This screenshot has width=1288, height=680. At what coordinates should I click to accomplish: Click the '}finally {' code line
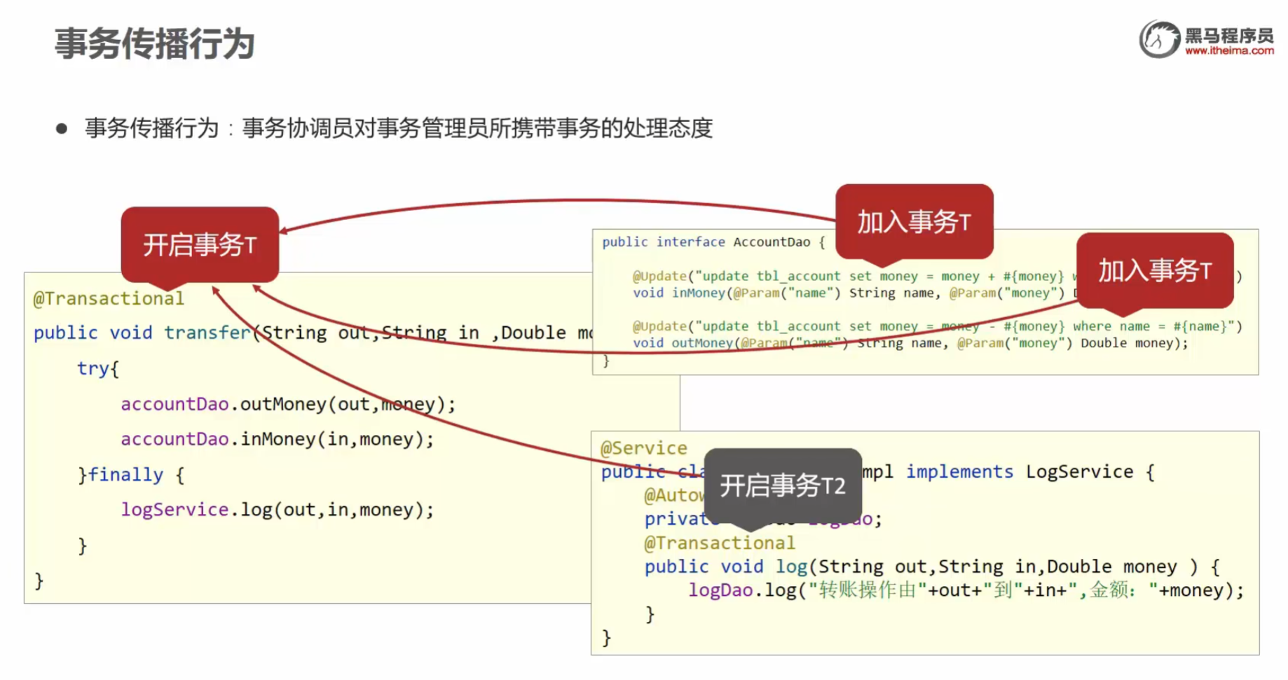click(131, 475)
